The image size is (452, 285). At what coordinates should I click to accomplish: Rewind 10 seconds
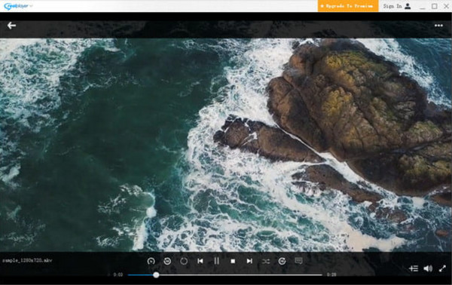(167, 261)
